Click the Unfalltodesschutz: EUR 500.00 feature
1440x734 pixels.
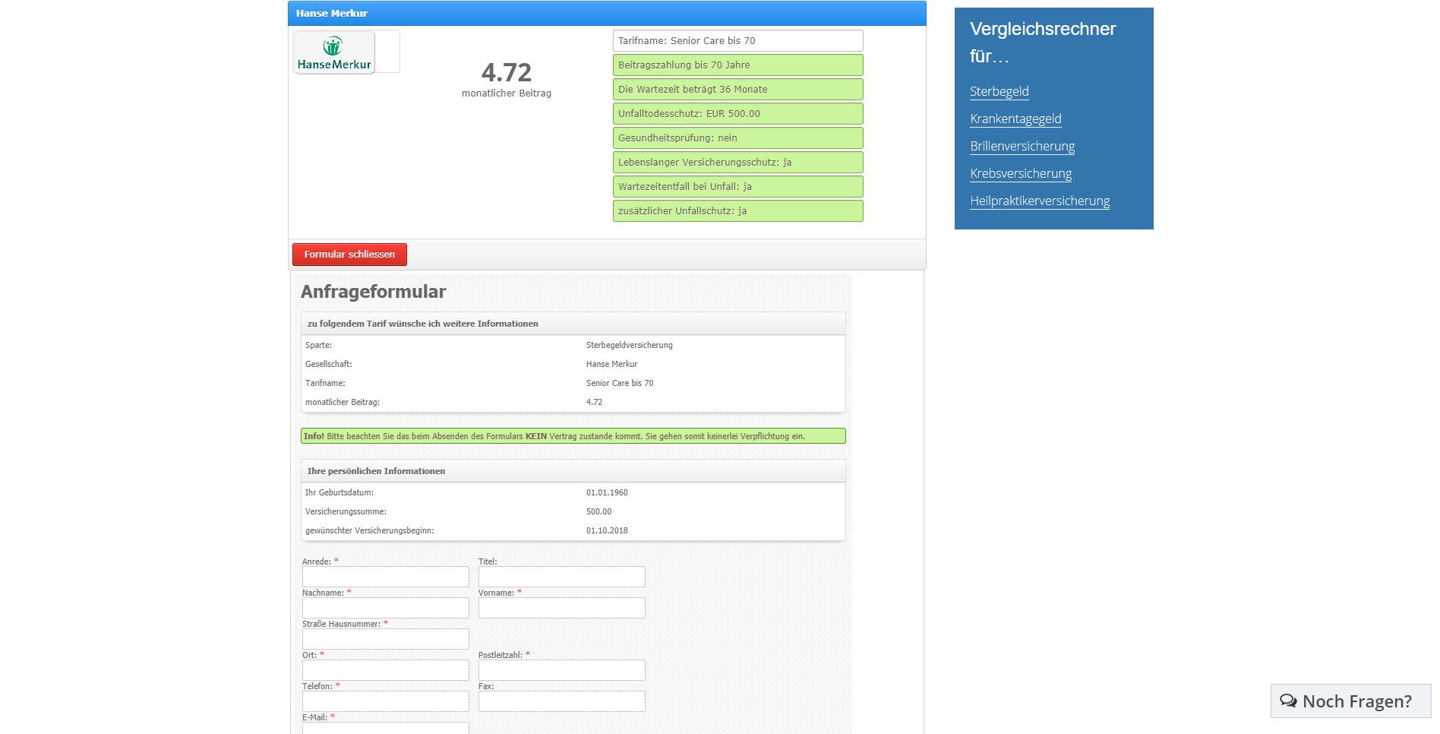738,114
